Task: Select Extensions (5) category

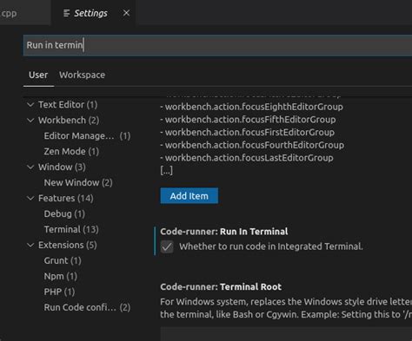Action: coord(68,246)
